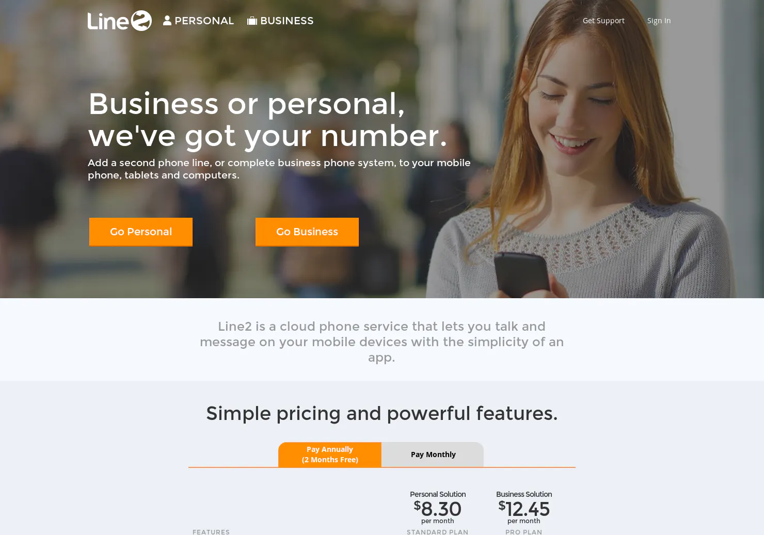Click the Go Personal button
764x535 pixels.
[x=141, y=232]
